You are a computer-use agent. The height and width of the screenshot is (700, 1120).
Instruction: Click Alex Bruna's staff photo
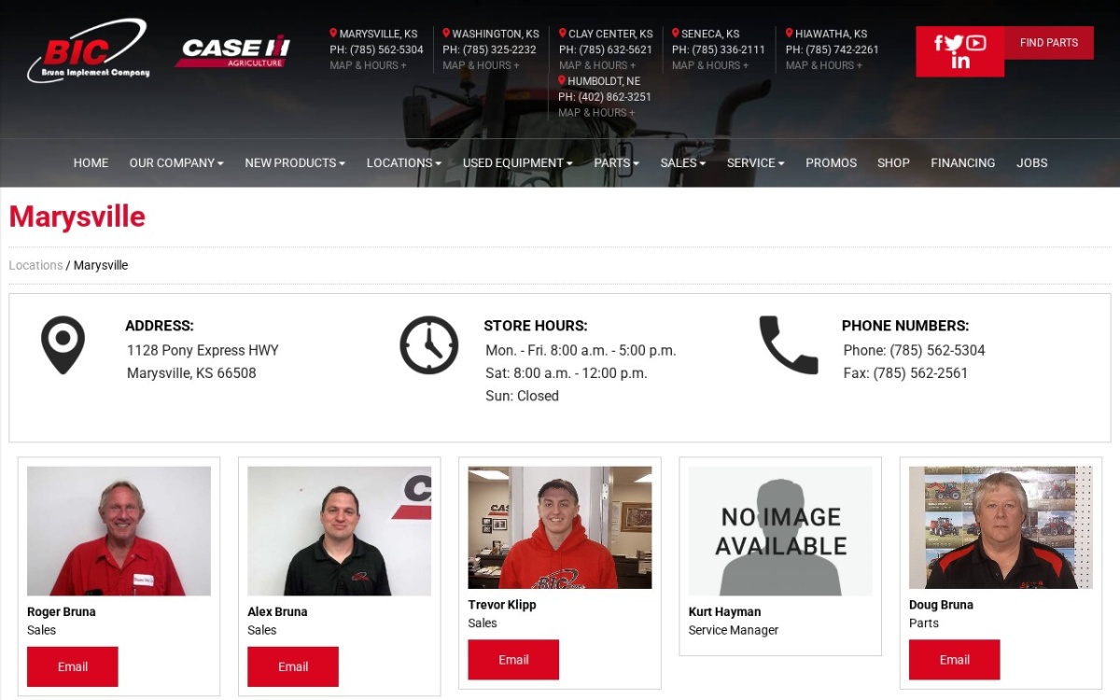(339, 531)
